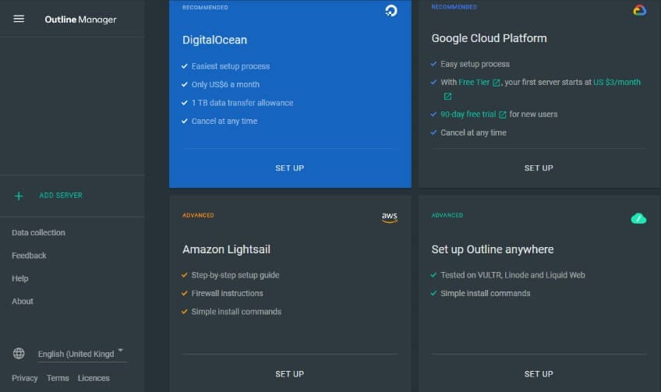Open the Privacy link
This screenshot has height=392, width=661.
point(24,378)
